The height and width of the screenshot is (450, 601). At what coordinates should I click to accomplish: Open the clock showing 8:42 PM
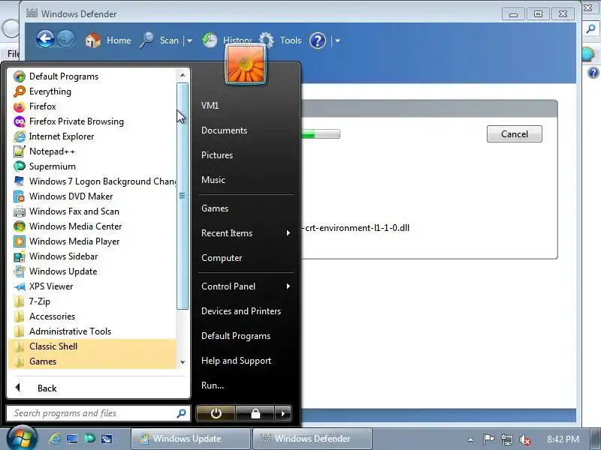563,439
